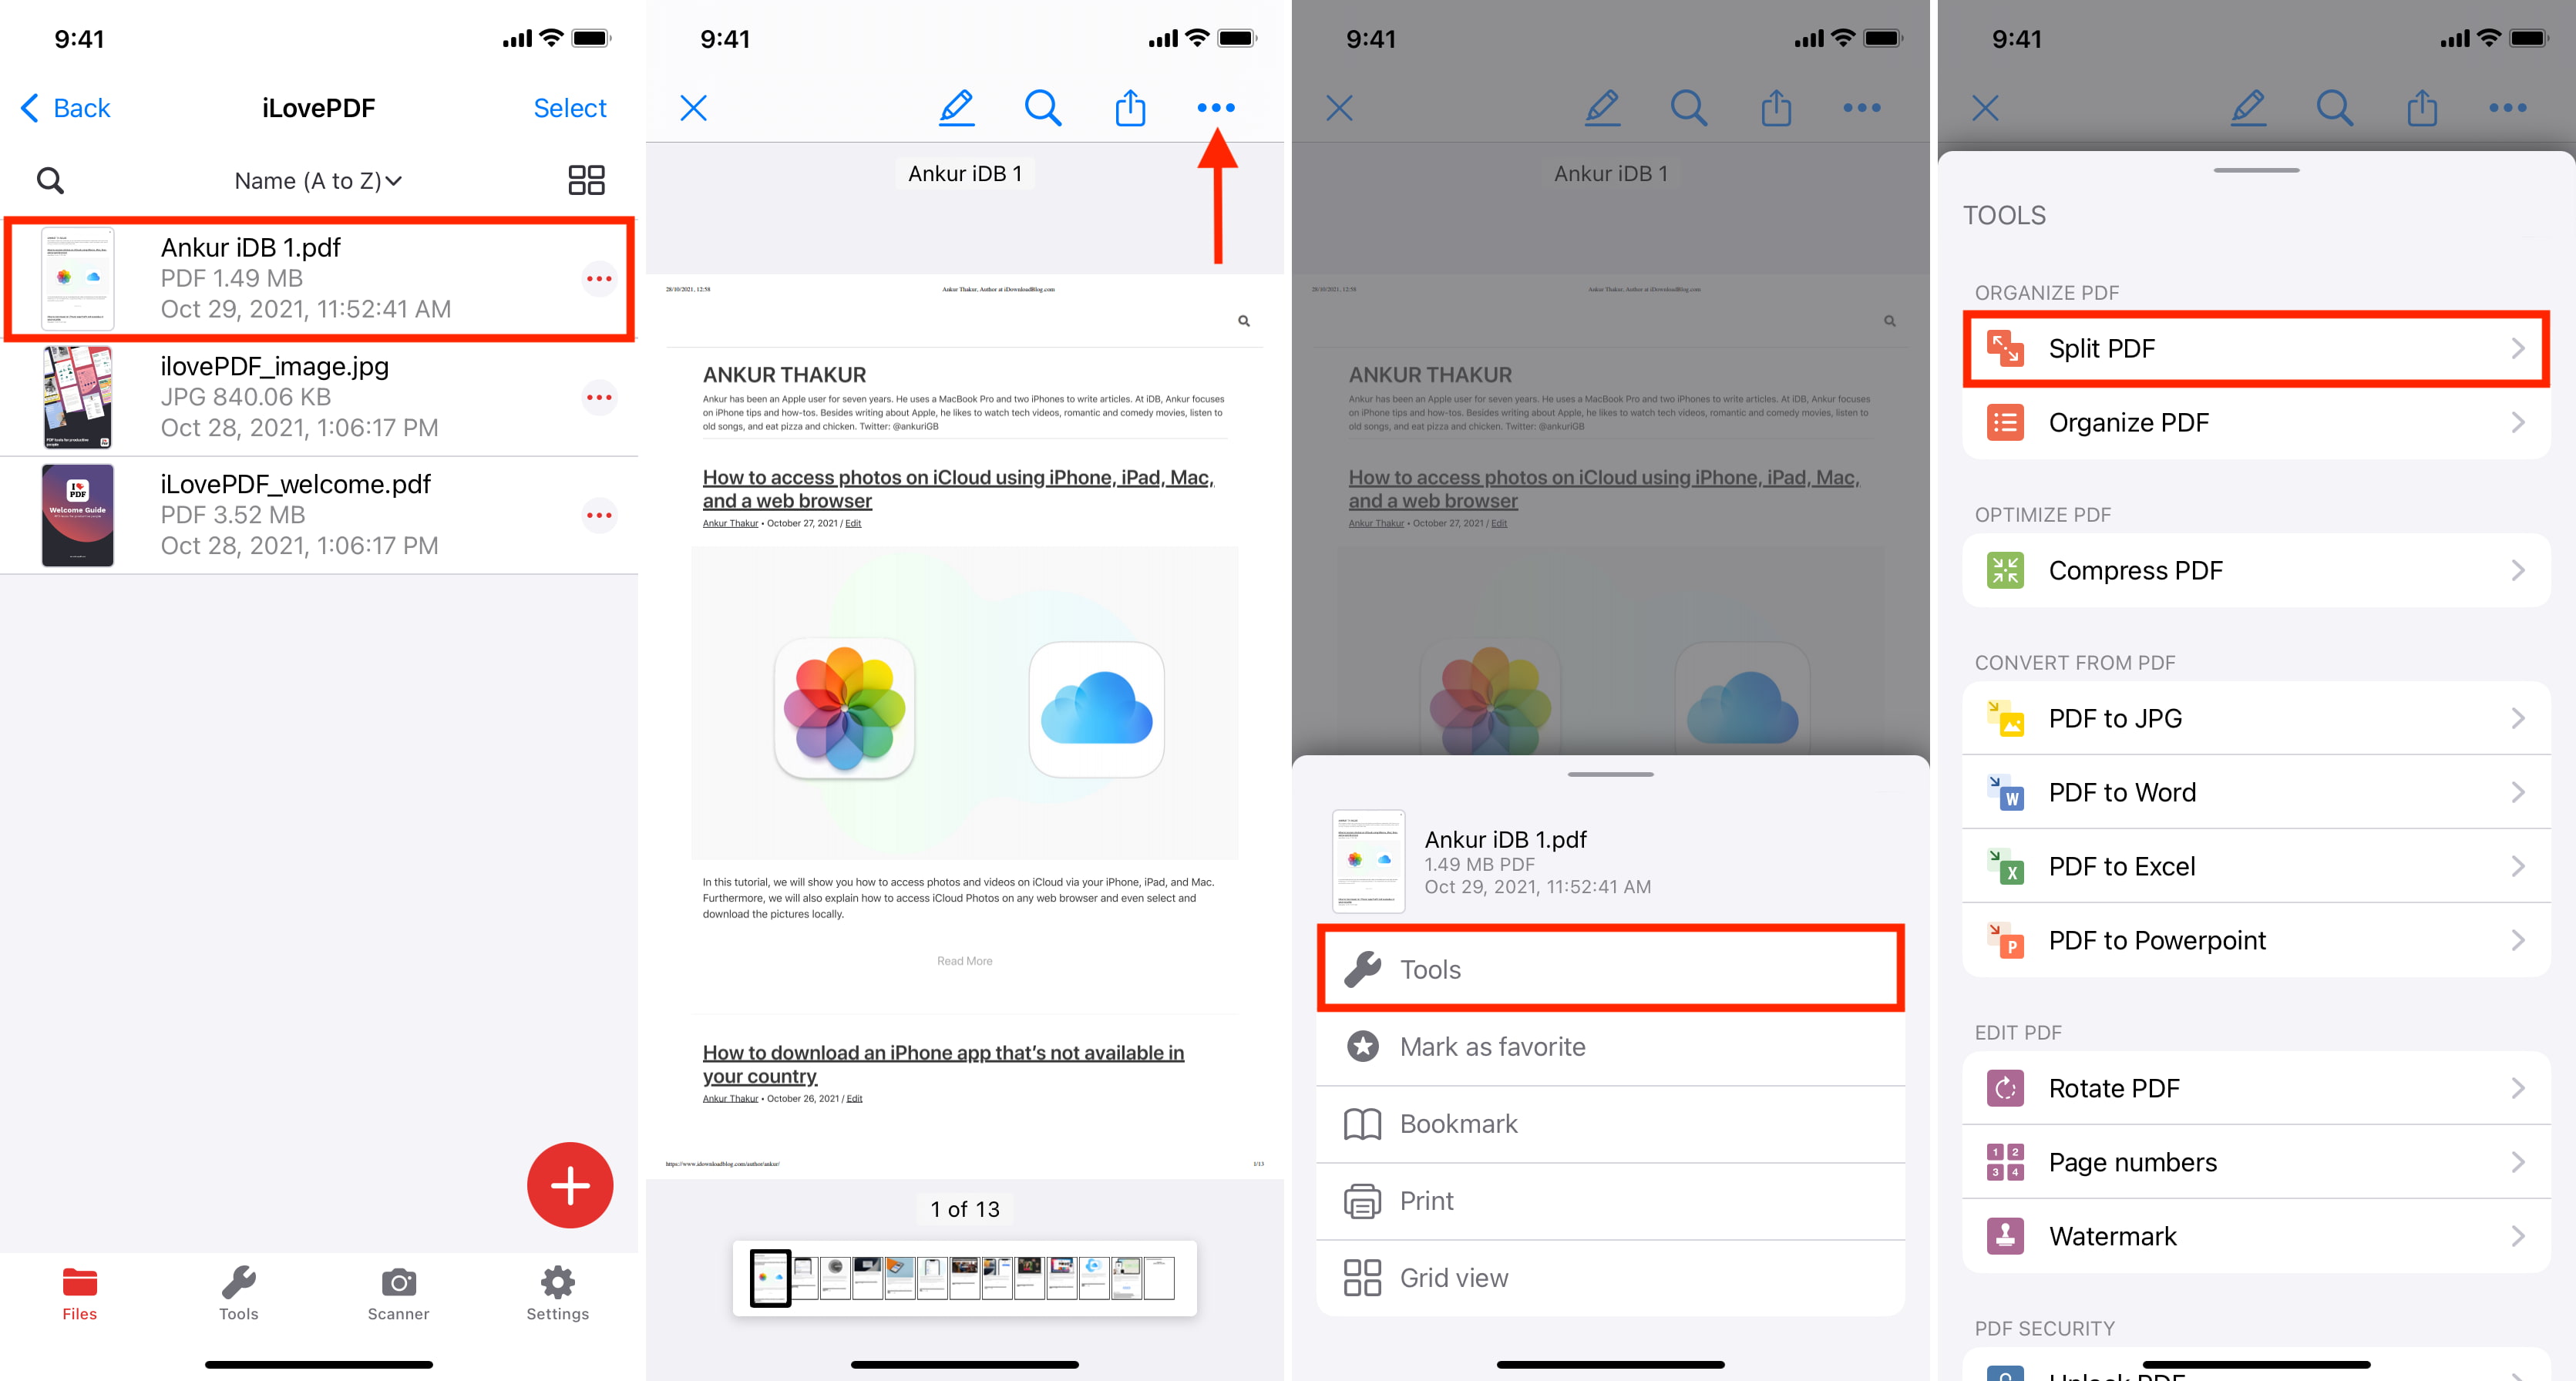
Task: Click the Tools menu item in context sheet
Action: pyautogui.click(x=1609, y=969)
